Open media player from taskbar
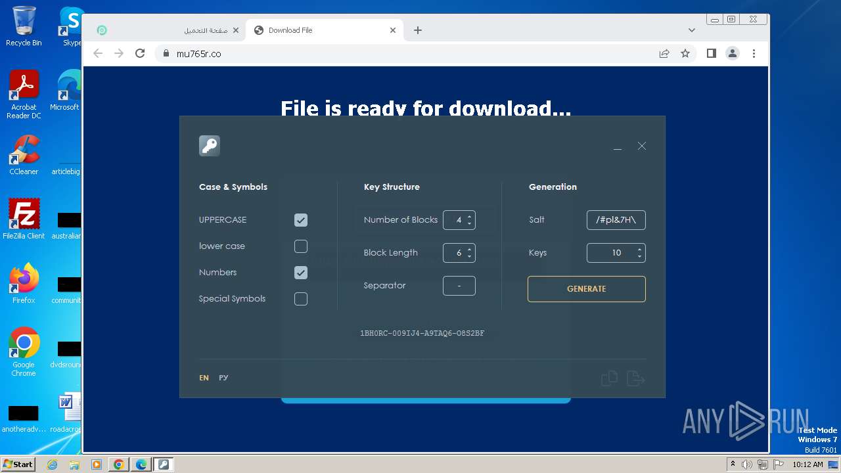Viewport: 841px width, 473px height. [x=97, y=464]
